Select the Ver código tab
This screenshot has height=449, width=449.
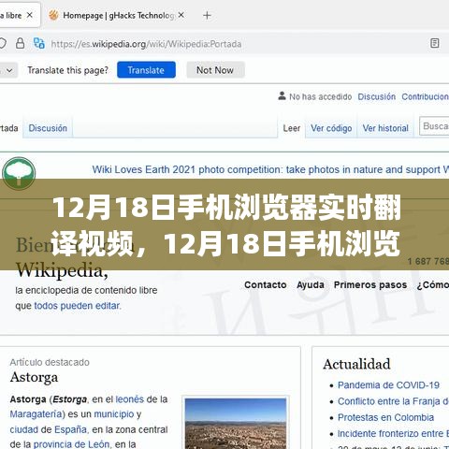coord(331,128)
